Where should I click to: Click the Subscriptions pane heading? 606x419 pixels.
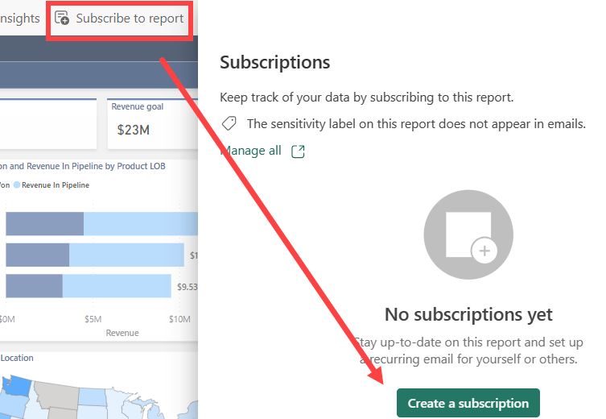274,62
